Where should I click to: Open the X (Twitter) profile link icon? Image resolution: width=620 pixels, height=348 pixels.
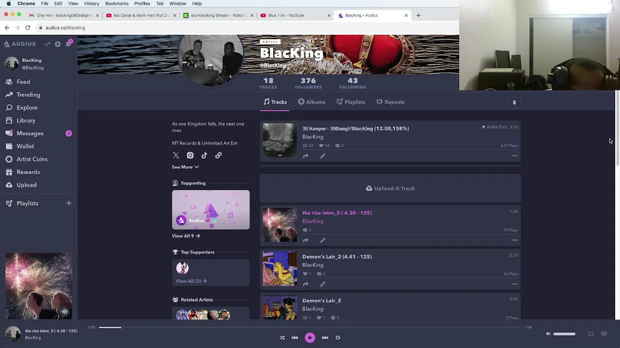pos(176,155)
